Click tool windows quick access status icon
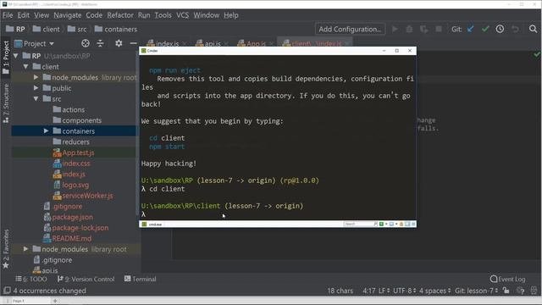Image resolution: width=542 pixels, height=305 pixels. click(x=7, y=291)
